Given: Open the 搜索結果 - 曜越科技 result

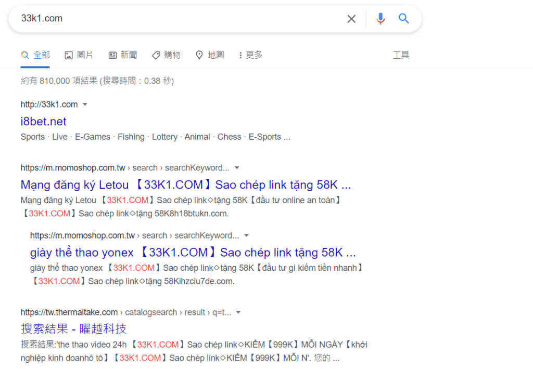Looking at the screenshot, I should click(x=73, y=329).
